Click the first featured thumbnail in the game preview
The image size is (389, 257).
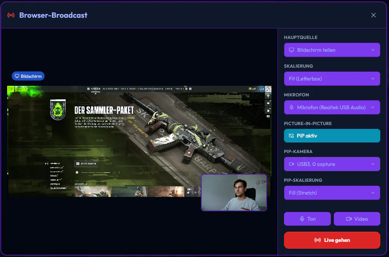click(x=93, y=192)
